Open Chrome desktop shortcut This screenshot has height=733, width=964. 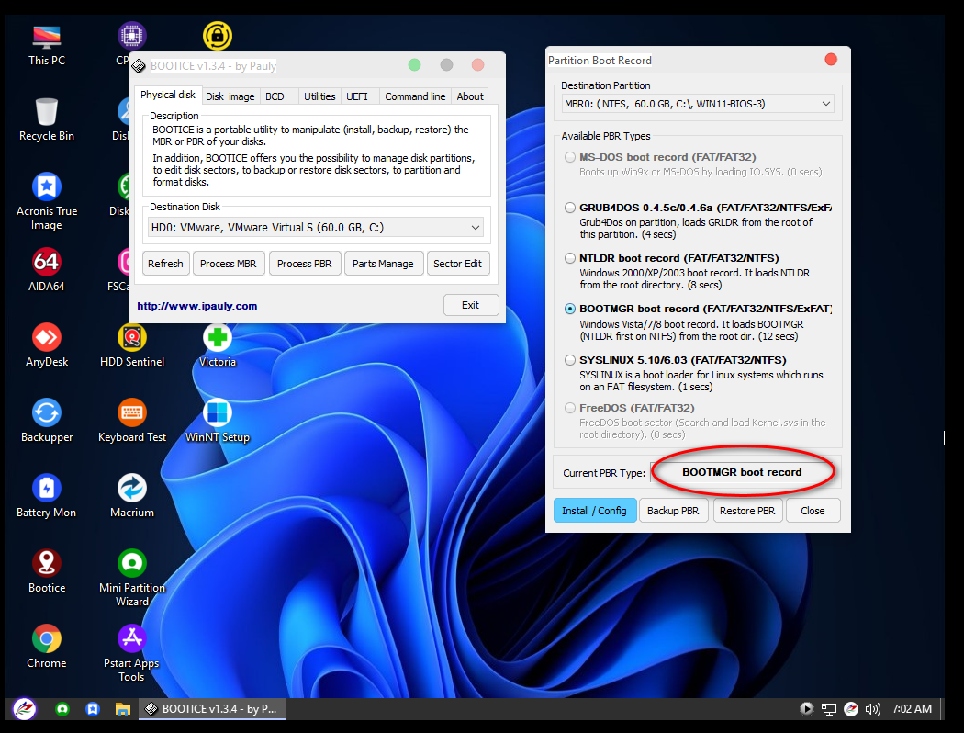[47, 647]
